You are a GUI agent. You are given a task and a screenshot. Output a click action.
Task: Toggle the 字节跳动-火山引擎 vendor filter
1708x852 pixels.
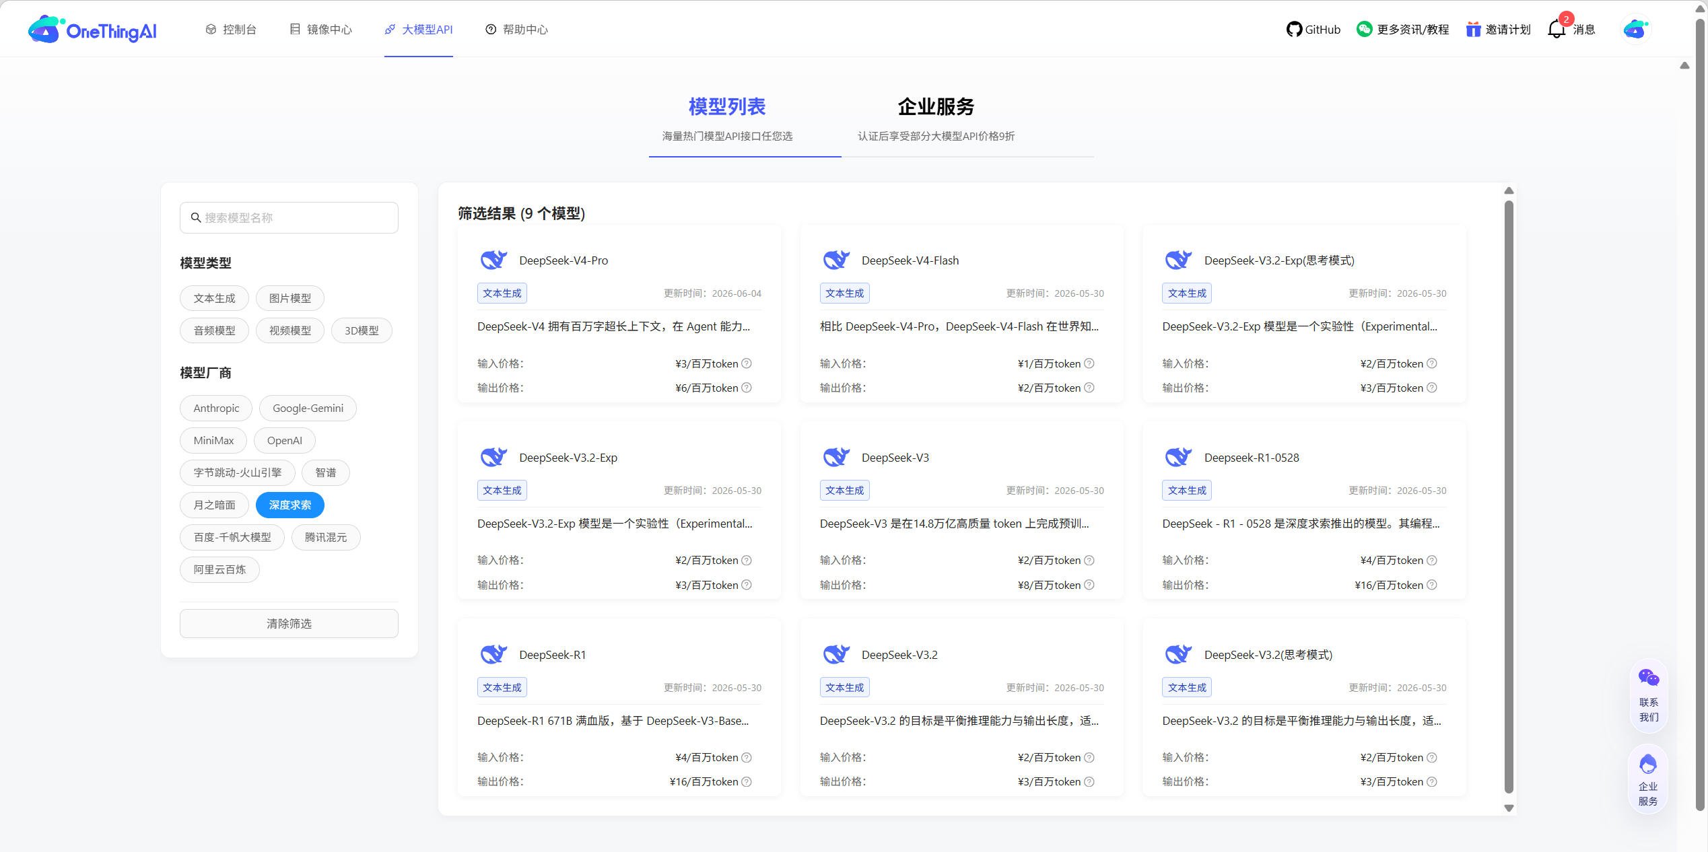(x=238, y=472)
